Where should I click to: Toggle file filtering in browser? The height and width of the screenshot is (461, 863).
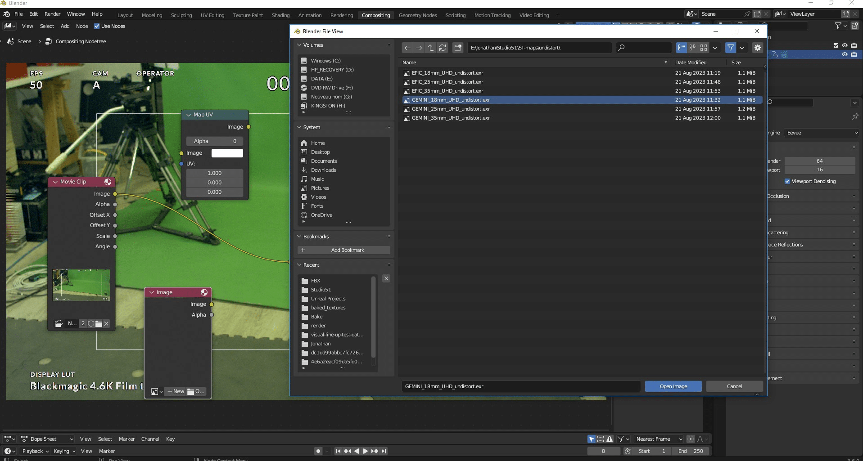coord(730,48)
